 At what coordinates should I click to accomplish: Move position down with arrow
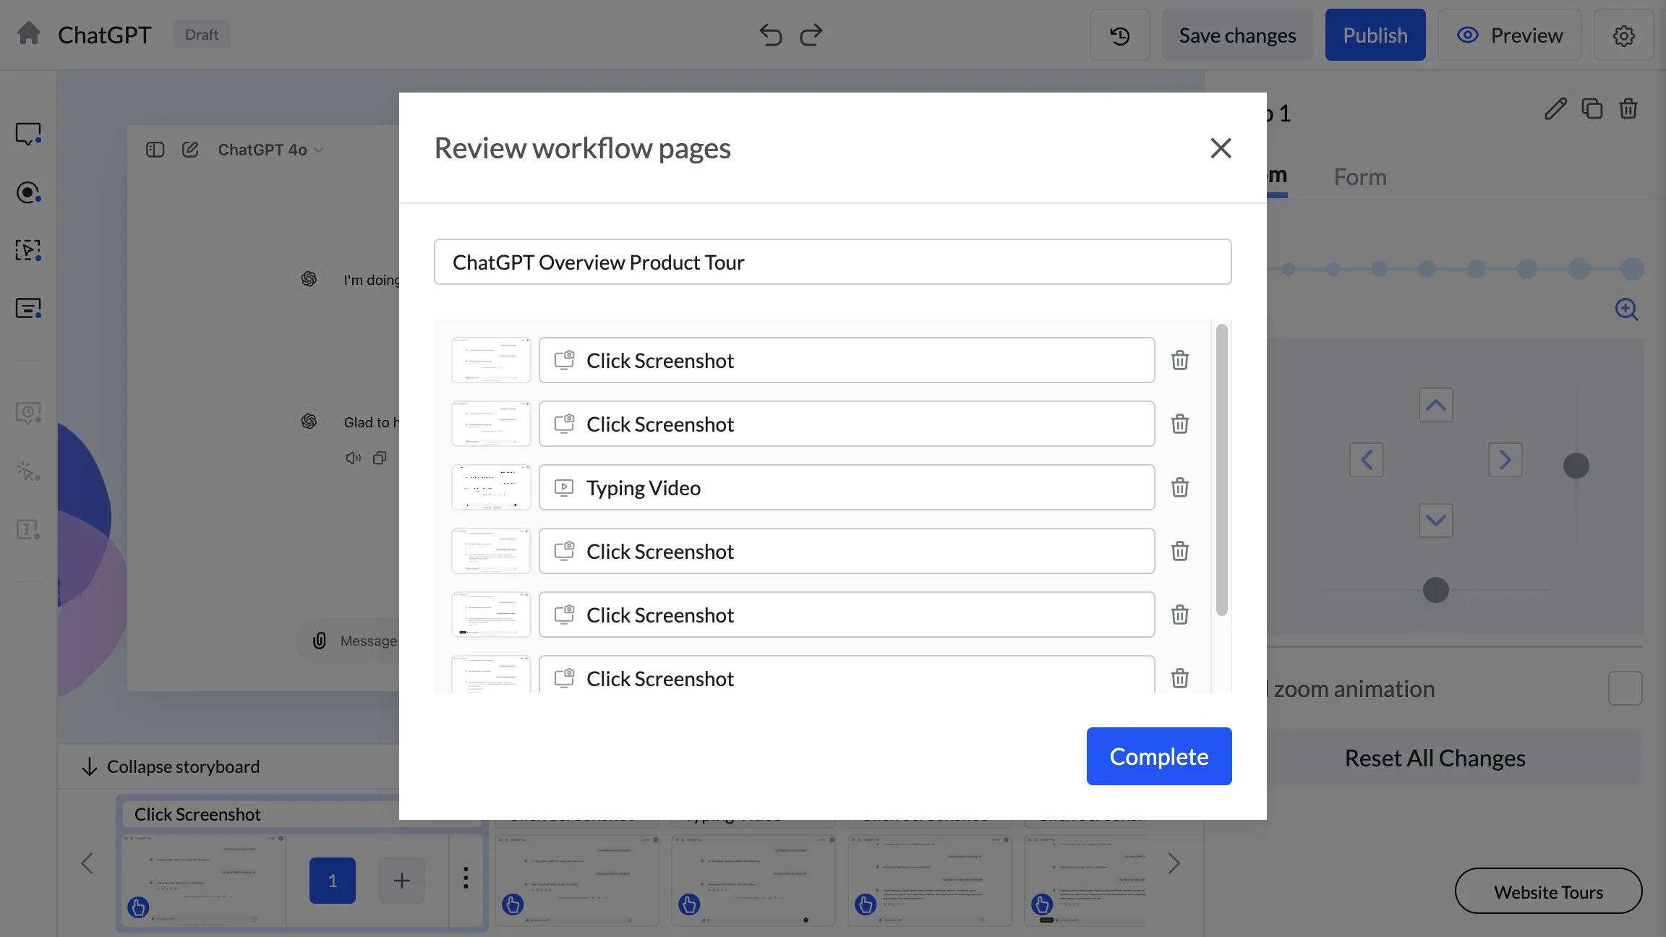tap(1435, 521)
